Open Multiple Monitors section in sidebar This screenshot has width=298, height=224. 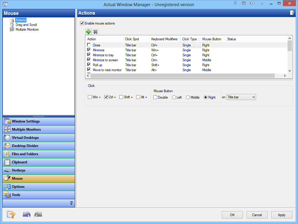(39, 129)
